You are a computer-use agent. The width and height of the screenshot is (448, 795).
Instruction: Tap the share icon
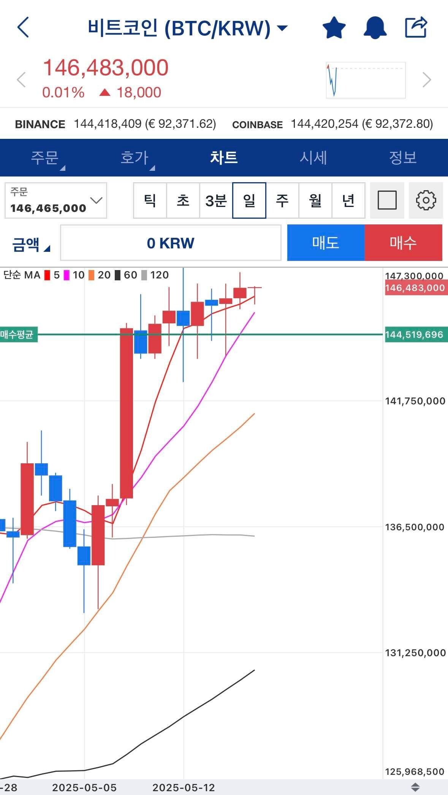point(416,27)
